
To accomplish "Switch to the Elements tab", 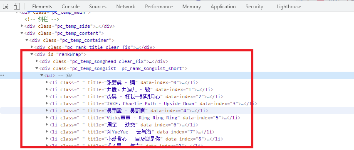I will pyautogui.click(x=42, y=7).
